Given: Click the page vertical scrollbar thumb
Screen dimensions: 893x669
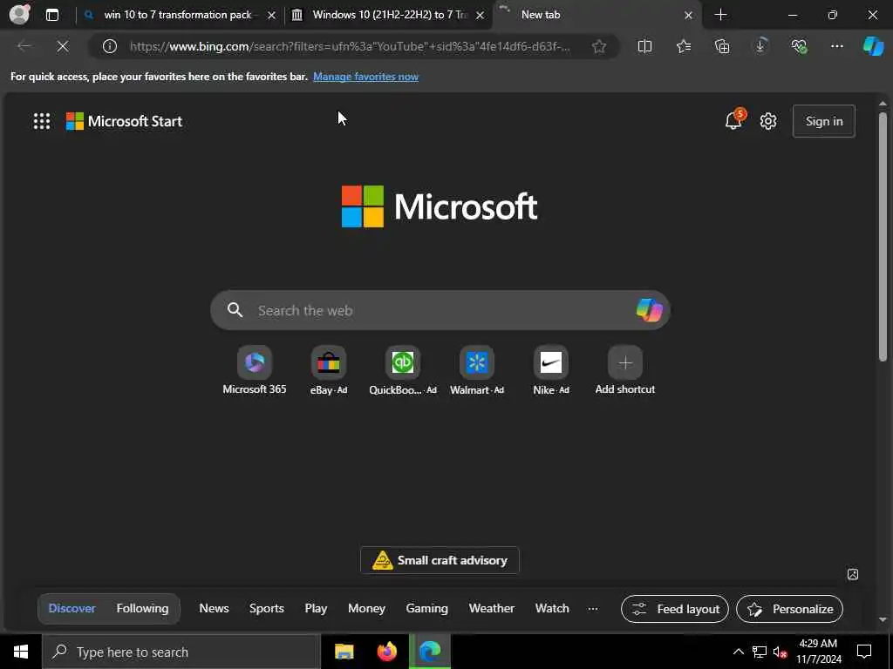Looking at the screenshot, I should pyautogui.click(x=883, y=237).
